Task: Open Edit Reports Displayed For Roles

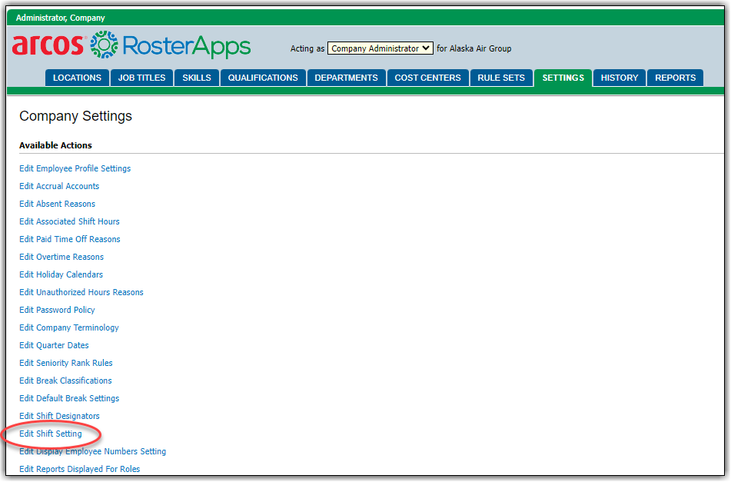Action: coord(79,469)
